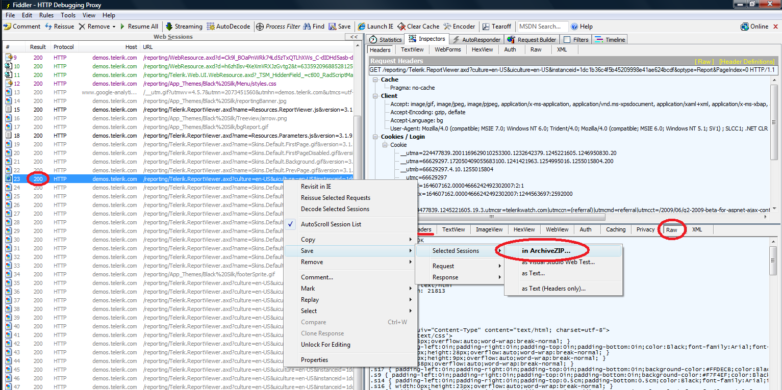Viewport: 782px width, 390px height.
Task: Click the Tearoff toolbar button
Action: [496, 27]
